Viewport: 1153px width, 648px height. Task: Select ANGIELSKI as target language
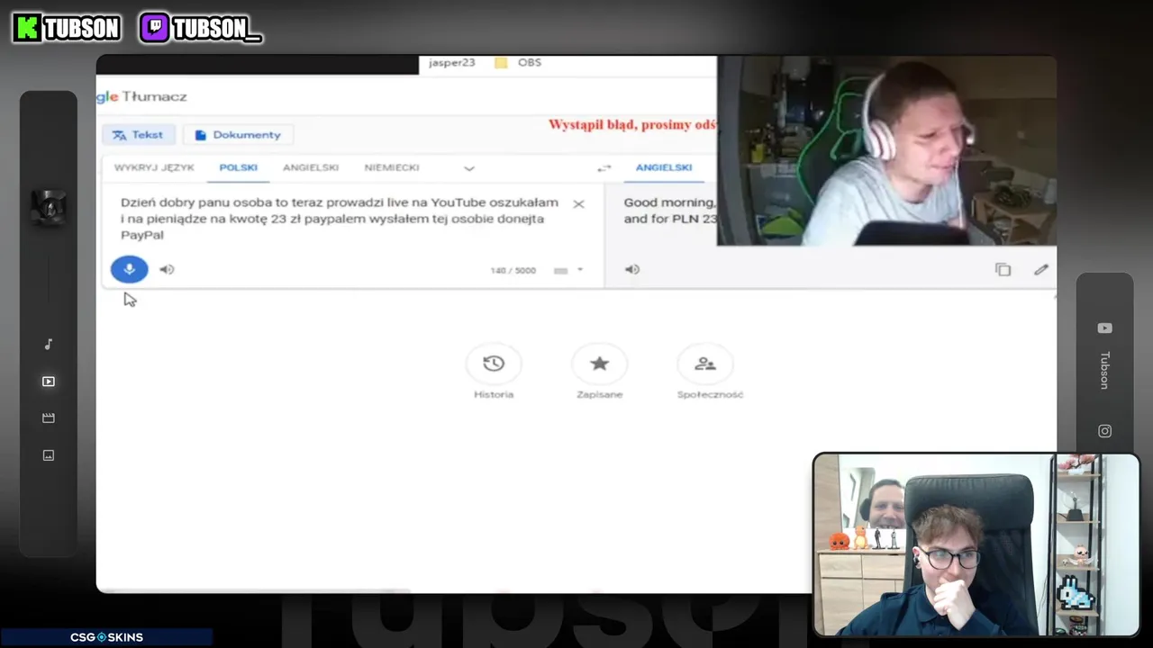click(664, 167)
